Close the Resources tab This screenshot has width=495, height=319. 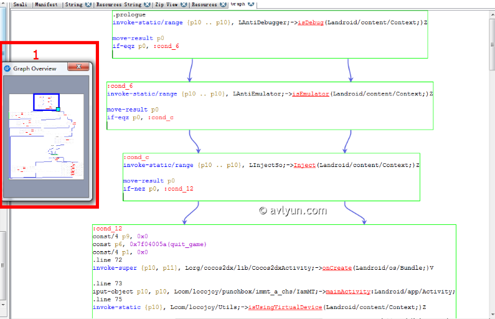pos(222,4)
